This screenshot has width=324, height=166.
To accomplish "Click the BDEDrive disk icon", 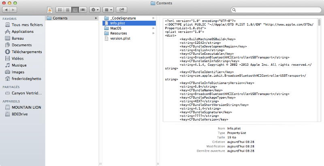I will click(x=7, y=114).
